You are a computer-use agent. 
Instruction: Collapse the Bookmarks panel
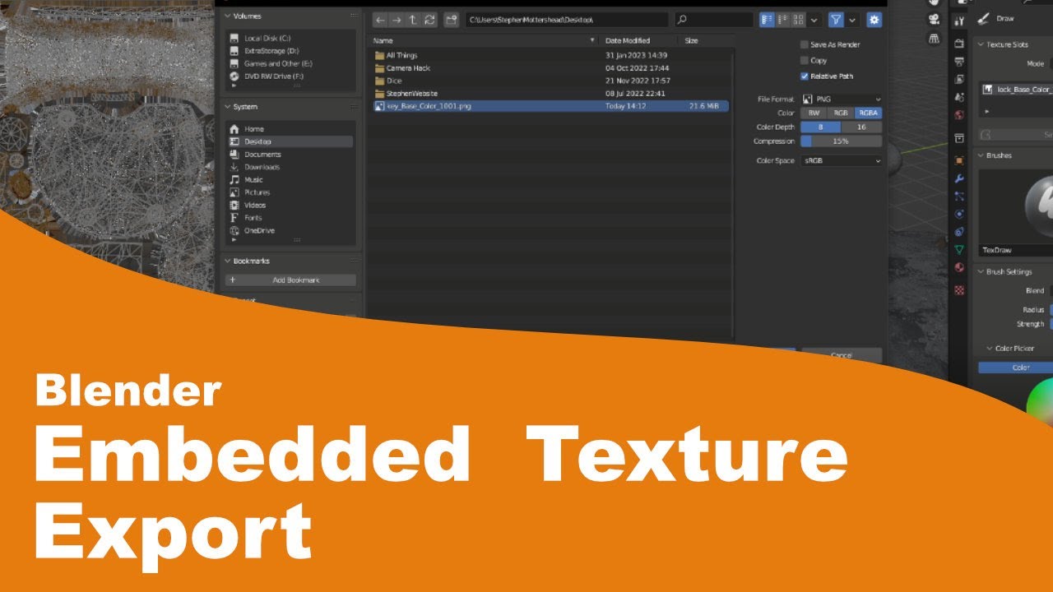pyautogui.click(x=228, y=261)
